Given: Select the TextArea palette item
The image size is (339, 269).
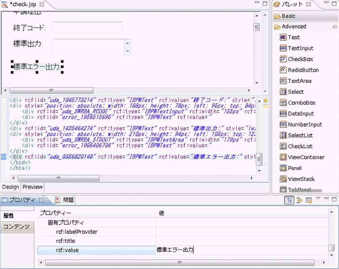Looking at the screenshot, I should click(299, 81).
